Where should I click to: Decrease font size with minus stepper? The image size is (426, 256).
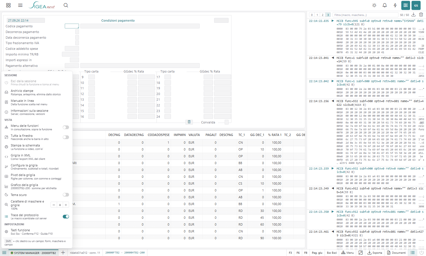tap(54, 205)
